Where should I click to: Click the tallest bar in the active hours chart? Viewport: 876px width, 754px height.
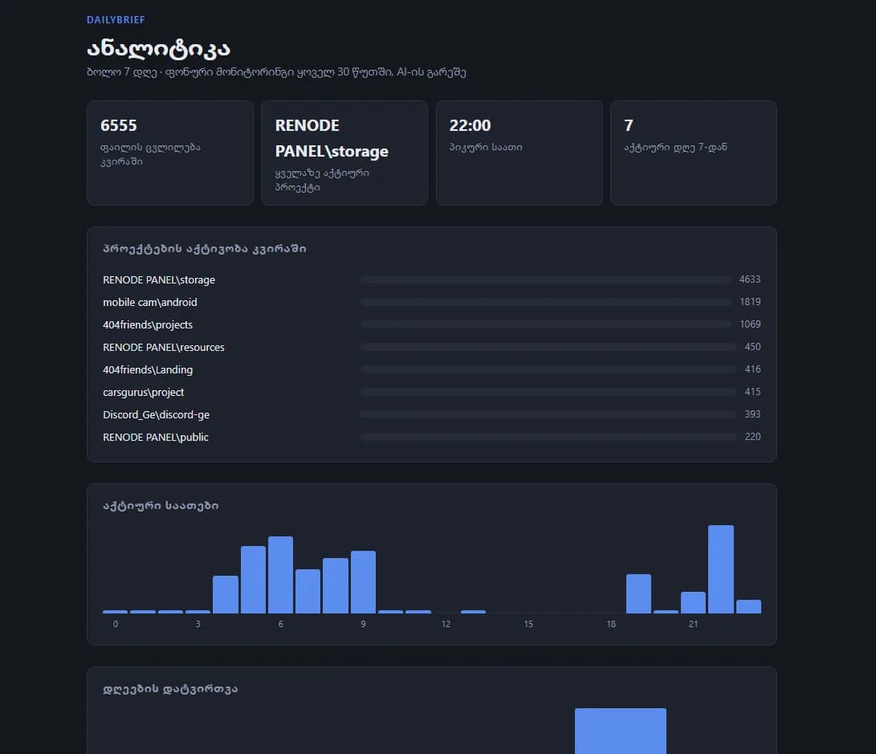pyautogui.click(x=721, y=569)
